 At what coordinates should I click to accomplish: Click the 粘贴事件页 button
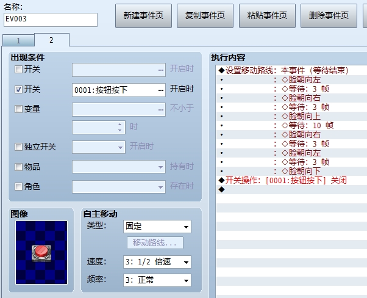tap(267, 16)
